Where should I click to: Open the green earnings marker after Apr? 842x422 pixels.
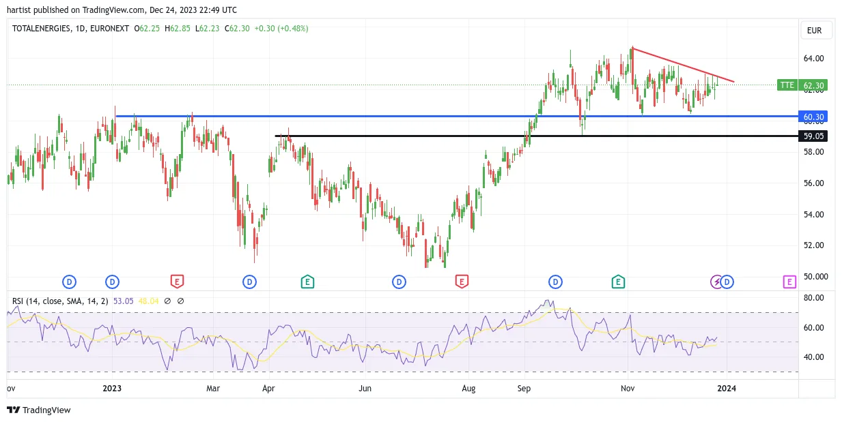point(307,282)
